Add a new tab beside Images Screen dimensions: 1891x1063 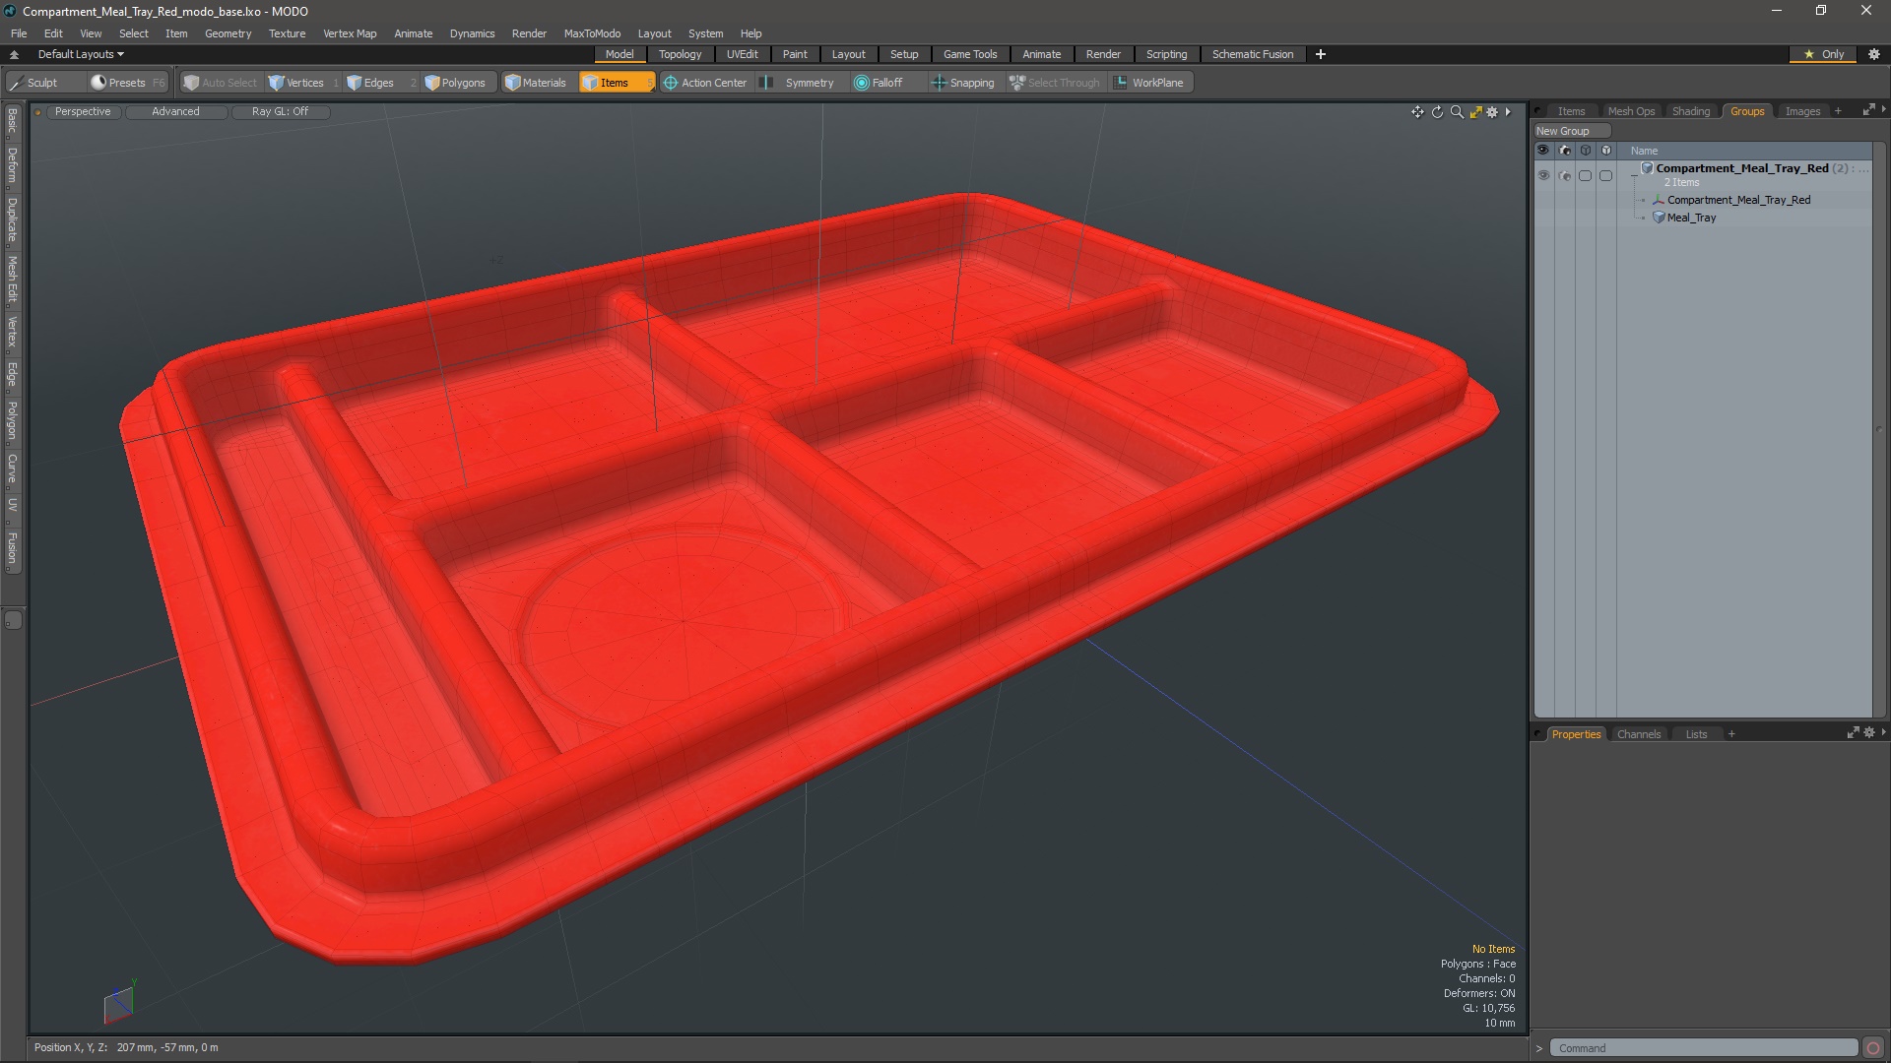click(1838, 111)
